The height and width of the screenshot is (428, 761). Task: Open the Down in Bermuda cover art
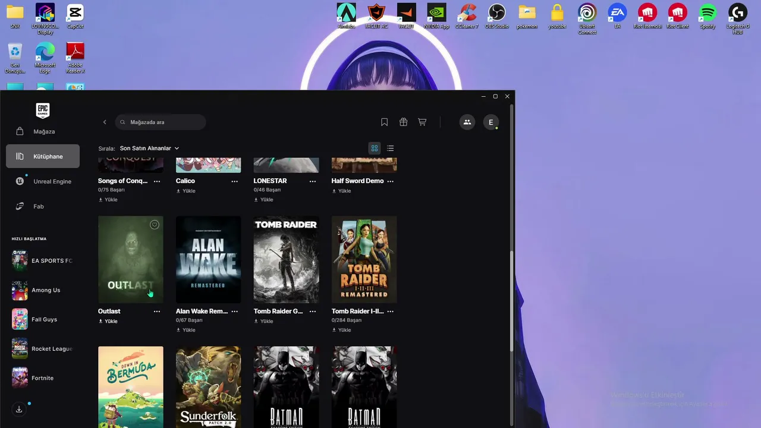click(x=131, y=387)
